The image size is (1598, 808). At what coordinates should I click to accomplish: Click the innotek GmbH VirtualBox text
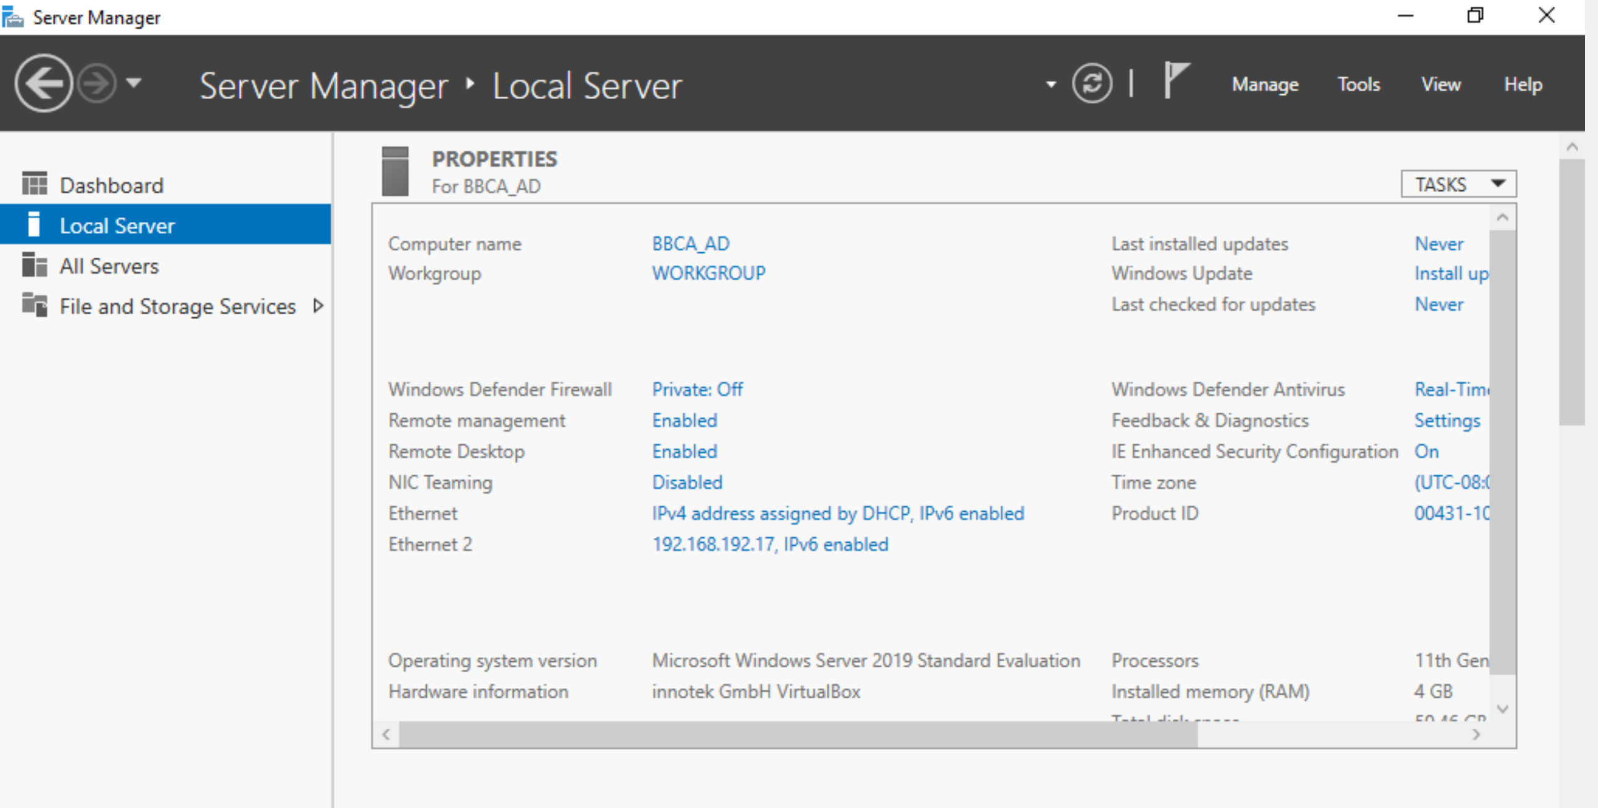pyautogui.click(x=756, y=692)
